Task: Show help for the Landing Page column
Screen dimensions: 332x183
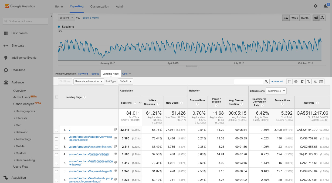Action: 84,97
